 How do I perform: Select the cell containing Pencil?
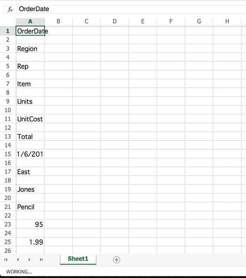pos(30,207)
